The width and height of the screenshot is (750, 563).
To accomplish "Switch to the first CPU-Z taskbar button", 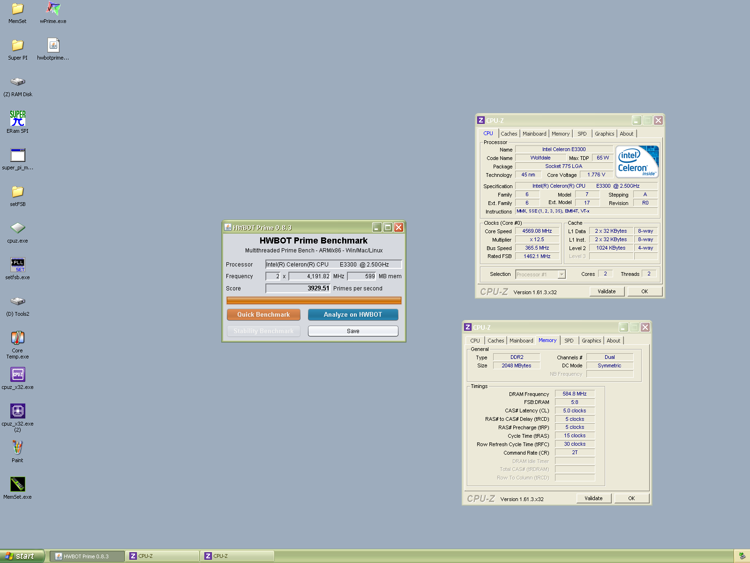I will (x=162, y=556).
